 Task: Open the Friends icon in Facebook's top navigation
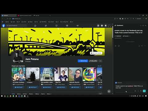[46, 26]
